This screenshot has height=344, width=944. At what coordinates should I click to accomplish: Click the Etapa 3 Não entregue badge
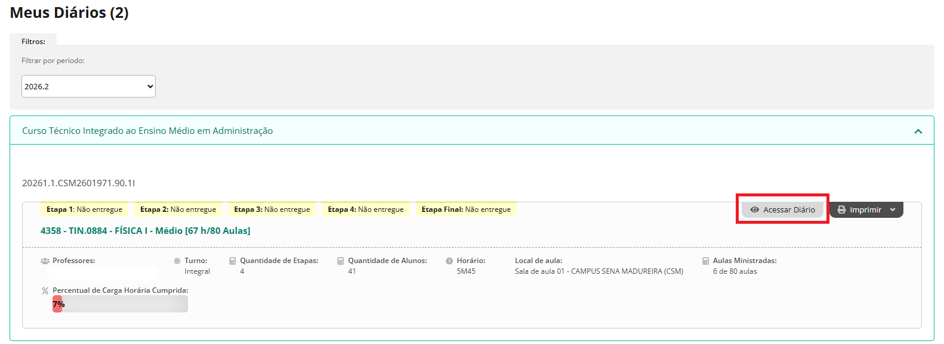pos(272,209)
